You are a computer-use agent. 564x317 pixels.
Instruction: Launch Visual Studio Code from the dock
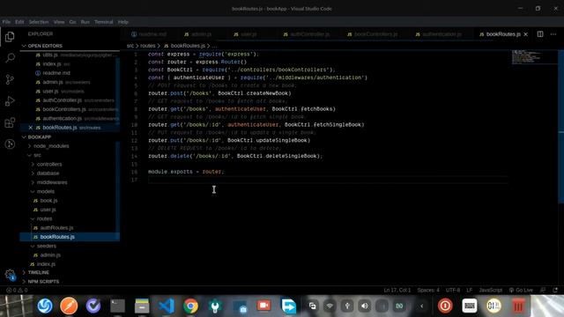[167, 306]
